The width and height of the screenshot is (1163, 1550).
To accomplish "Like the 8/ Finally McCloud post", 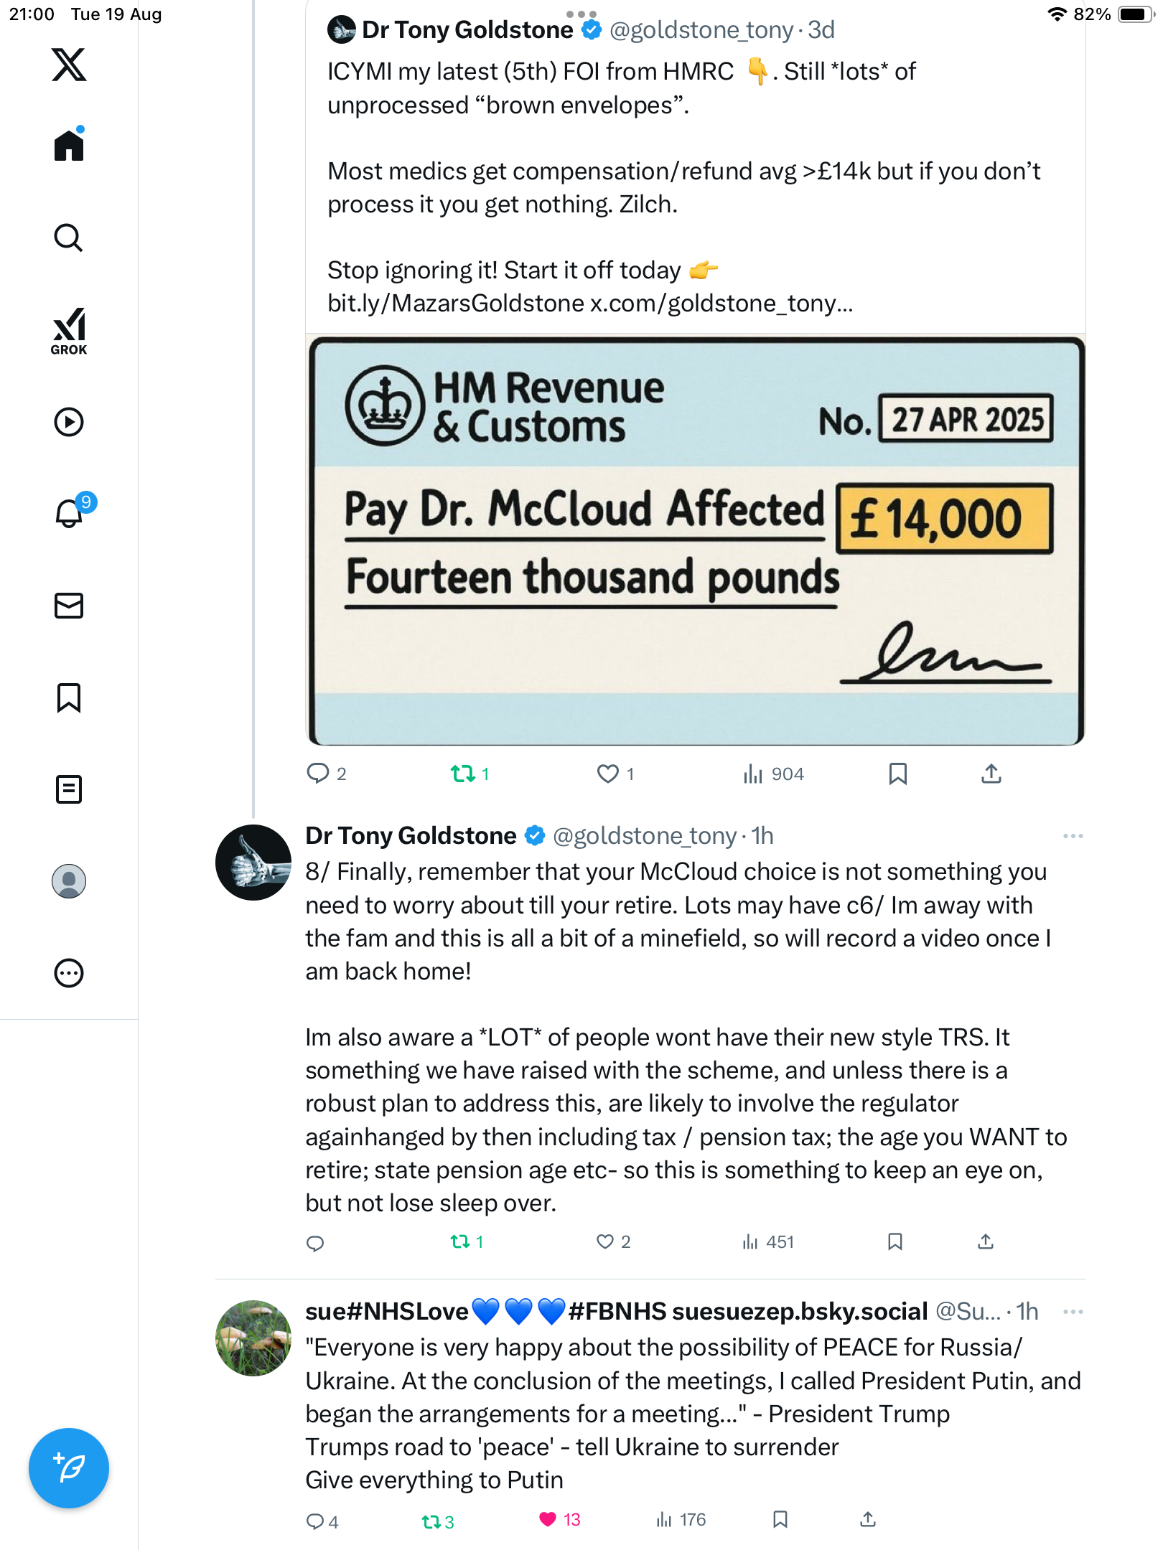I will point(605,1241).
